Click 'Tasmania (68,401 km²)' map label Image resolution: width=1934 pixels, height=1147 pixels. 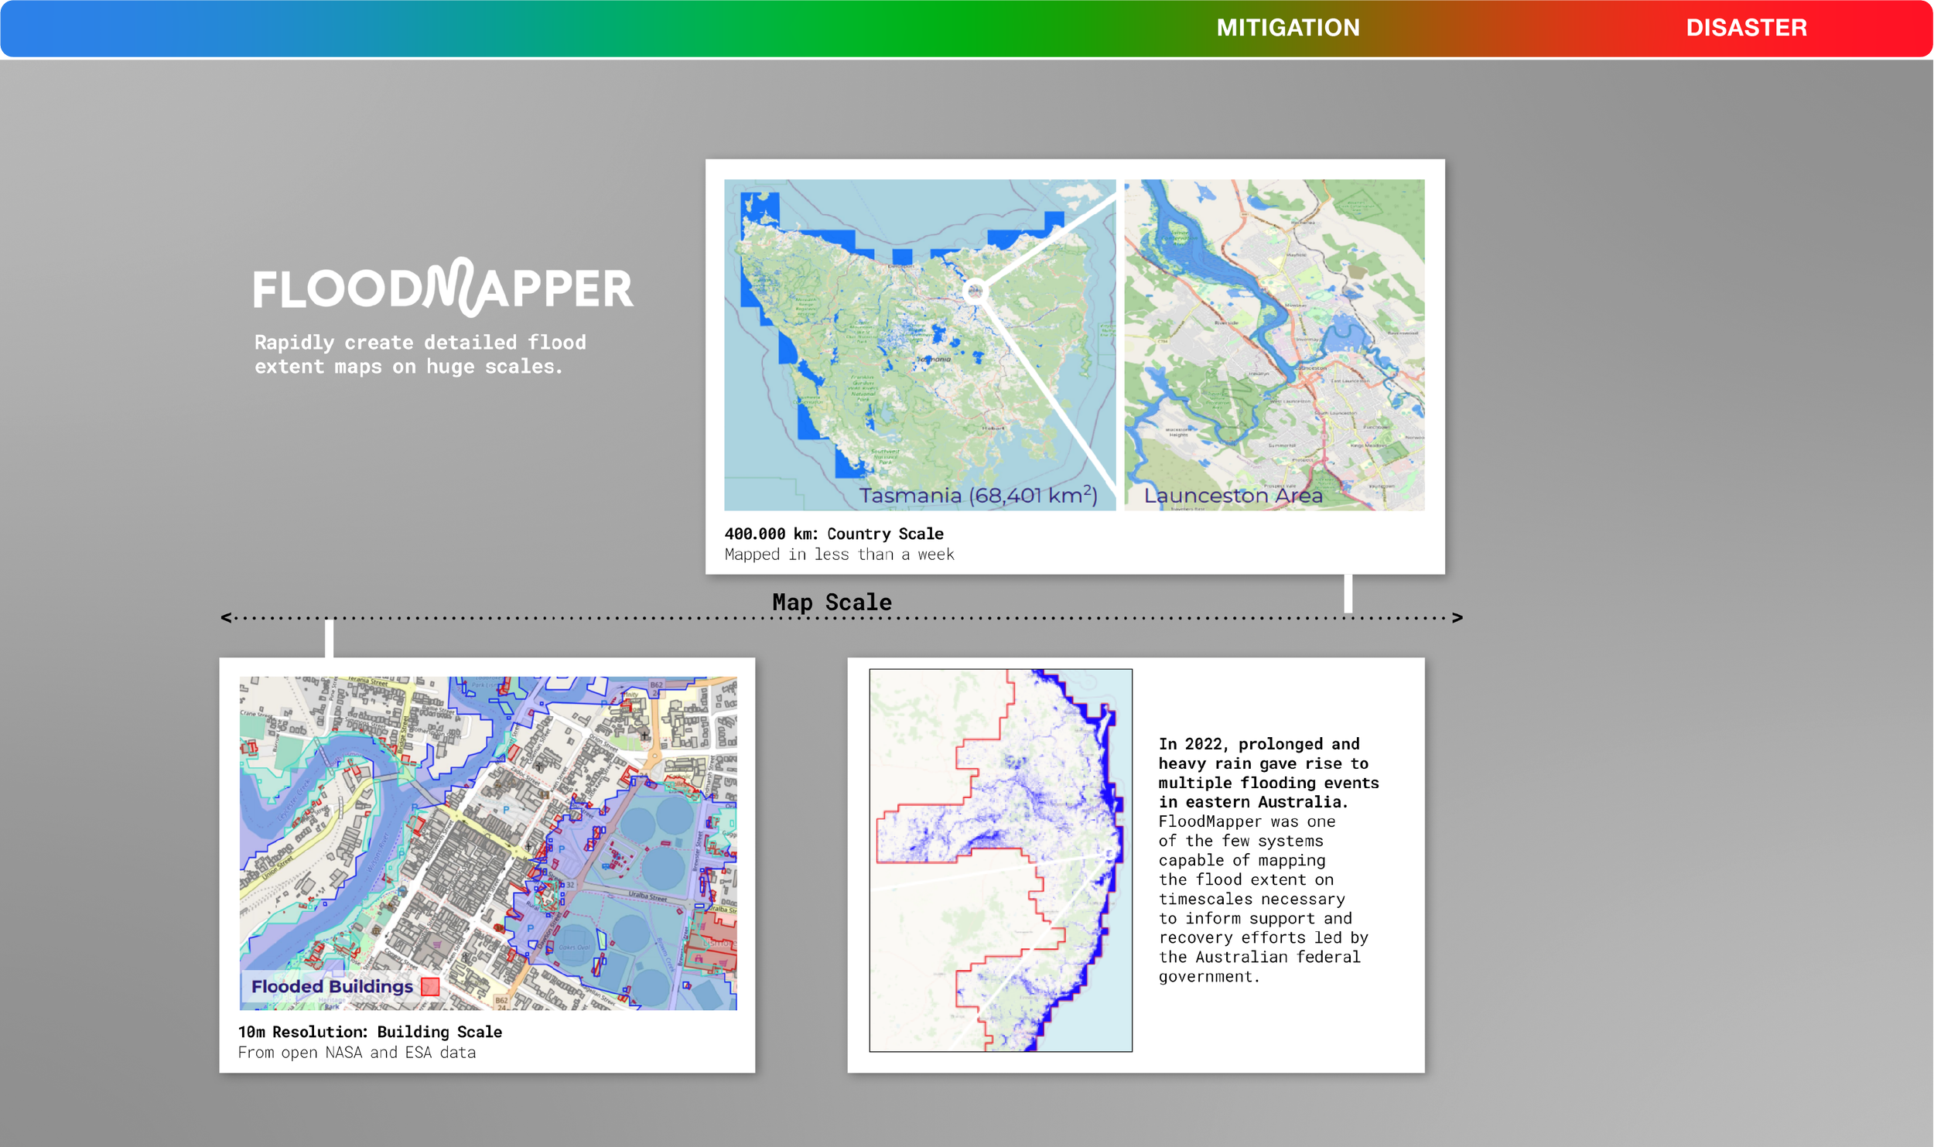pos(978,495)
